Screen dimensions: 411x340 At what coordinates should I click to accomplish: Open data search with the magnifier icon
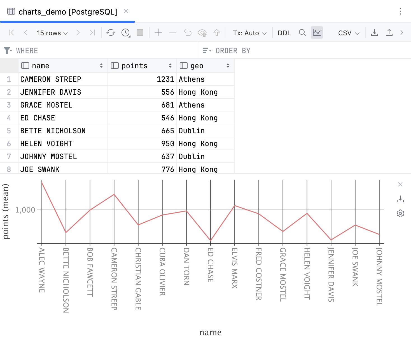click(302, 32)
